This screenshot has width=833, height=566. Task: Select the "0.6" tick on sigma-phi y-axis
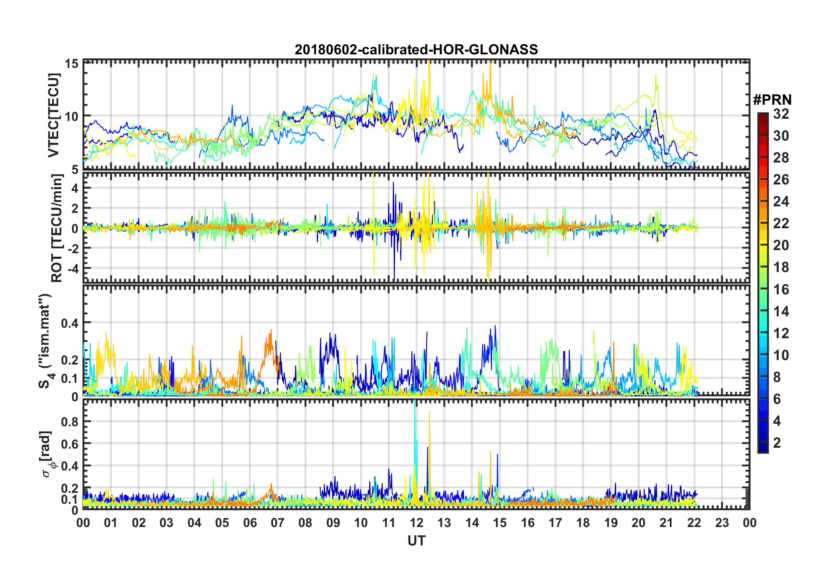click(x=70, y=444)
